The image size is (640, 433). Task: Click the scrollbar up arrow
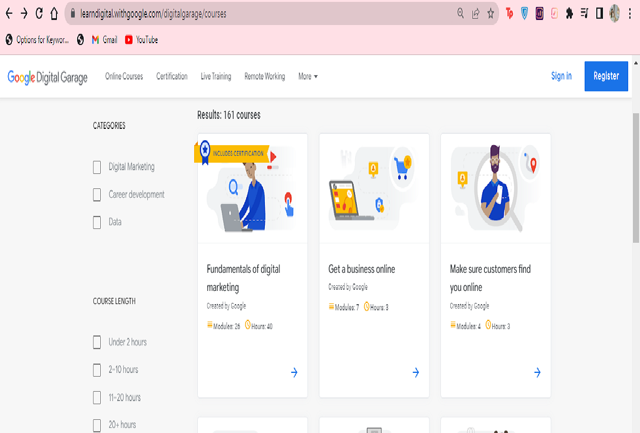tap(636, 63)
